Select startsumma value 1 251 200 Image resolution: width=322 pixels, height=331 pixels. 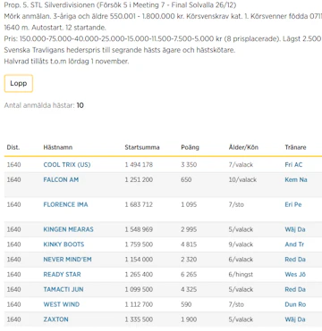tap(139, 179)
